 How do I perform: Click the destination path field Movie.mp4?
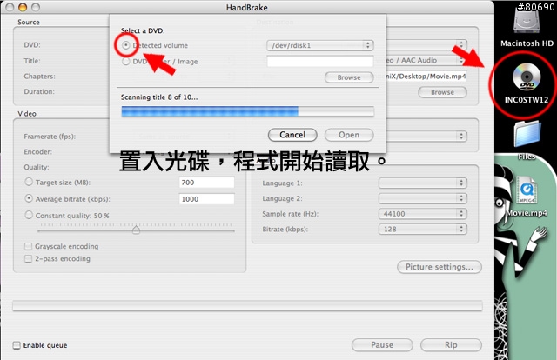click(426, 77)
